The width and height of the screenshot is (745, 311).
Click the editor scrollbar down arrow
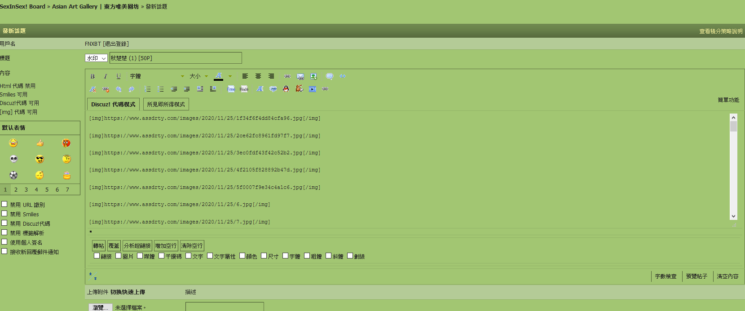[x=734, y=216]
